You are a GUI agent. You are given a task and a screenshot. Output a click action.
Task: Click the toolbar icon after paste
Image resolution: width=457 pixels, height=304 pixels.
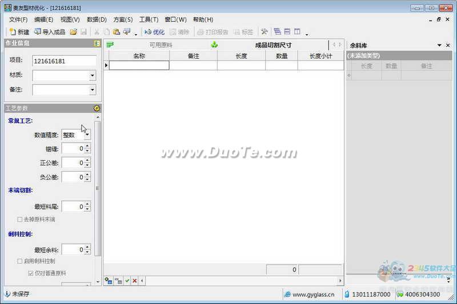click(x=127, y=32)
